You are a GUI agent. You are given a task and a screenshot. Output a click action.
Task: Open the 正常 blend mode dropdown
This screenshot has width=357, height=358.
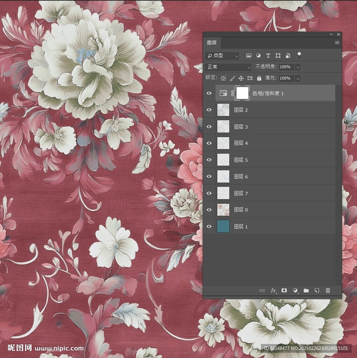click(229, 67)
